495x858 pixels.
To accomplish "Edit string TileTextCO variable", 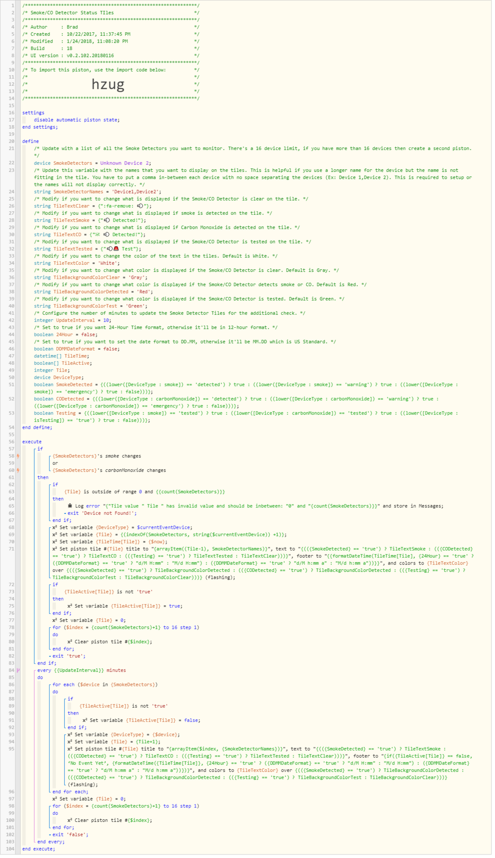I will [x=90, y=235].
